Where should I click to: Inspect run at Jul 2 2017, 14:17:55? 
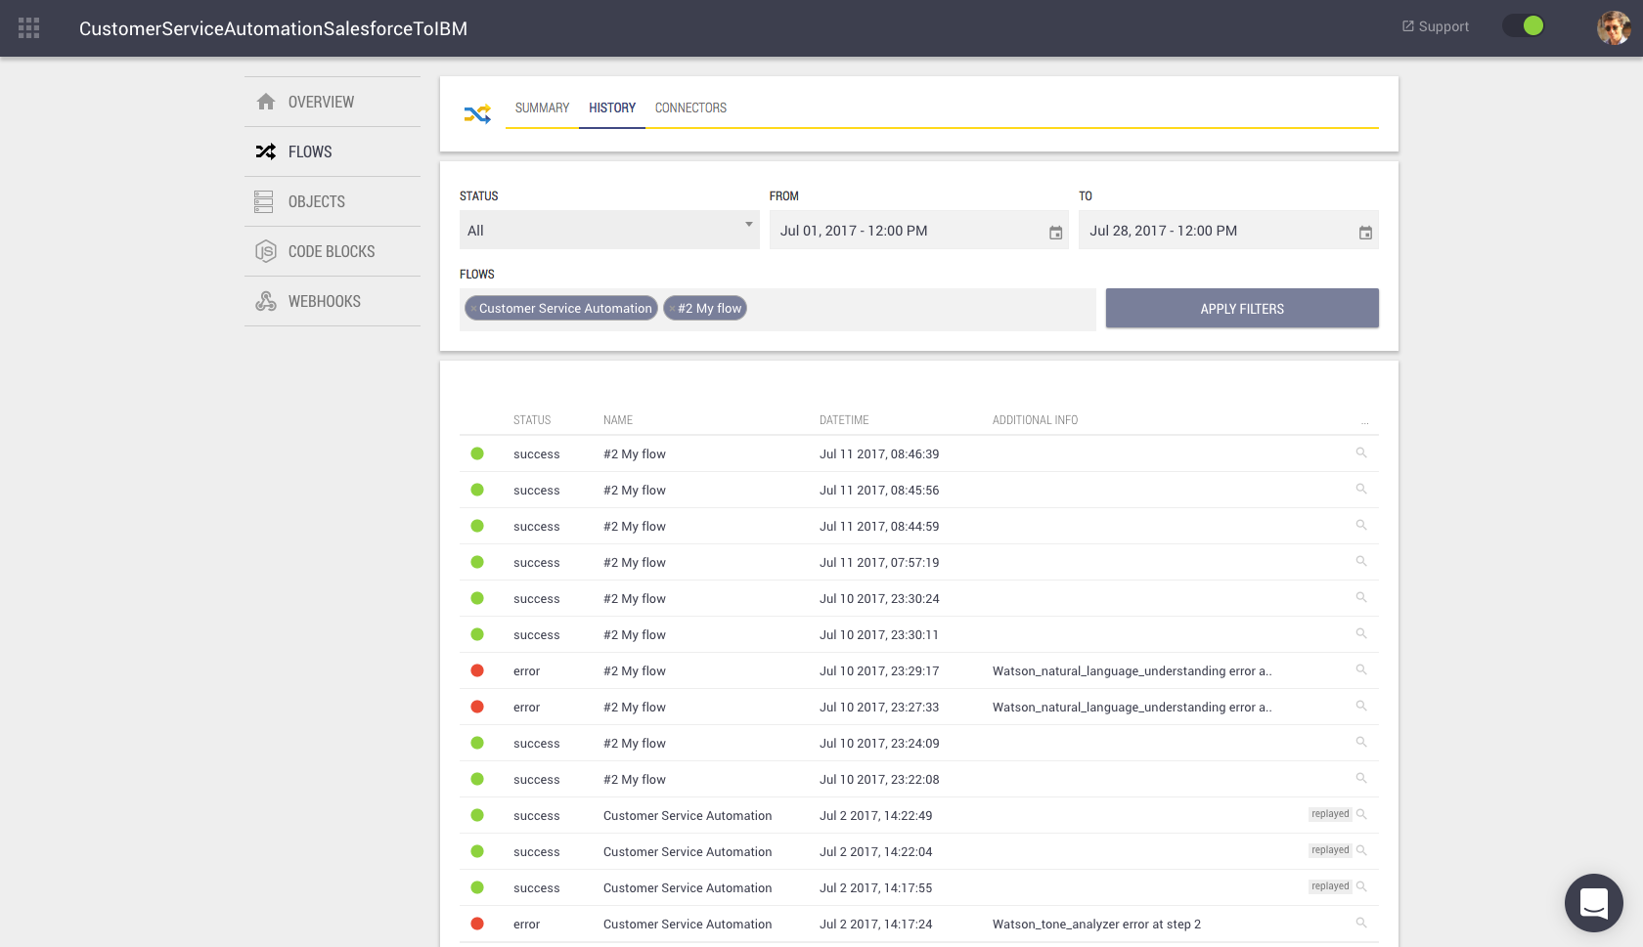[x=1361, y=886]
